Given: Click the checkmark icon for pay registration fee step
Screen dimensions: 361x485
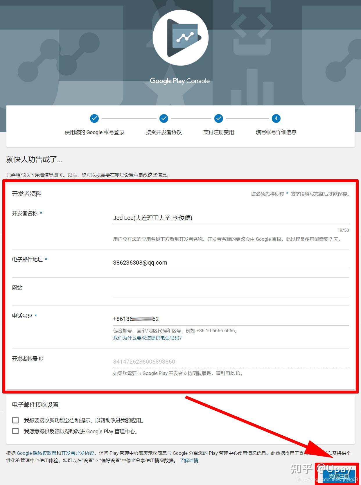Looking at the screenshot, I should [x=219, y=118].
